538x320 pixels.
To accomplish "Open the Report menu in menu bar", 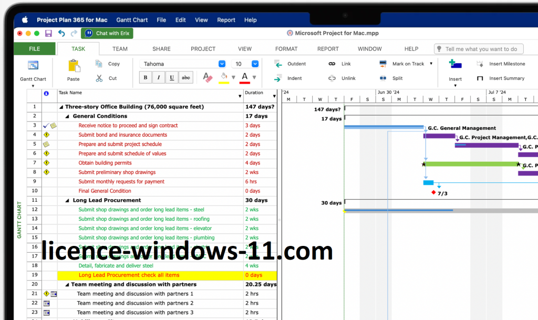I will pyautogui.click(x=226, y=20).
